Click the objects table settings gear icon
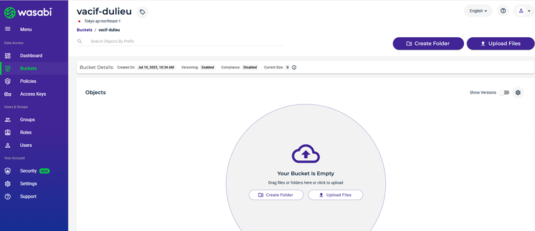 coord(517,93)
